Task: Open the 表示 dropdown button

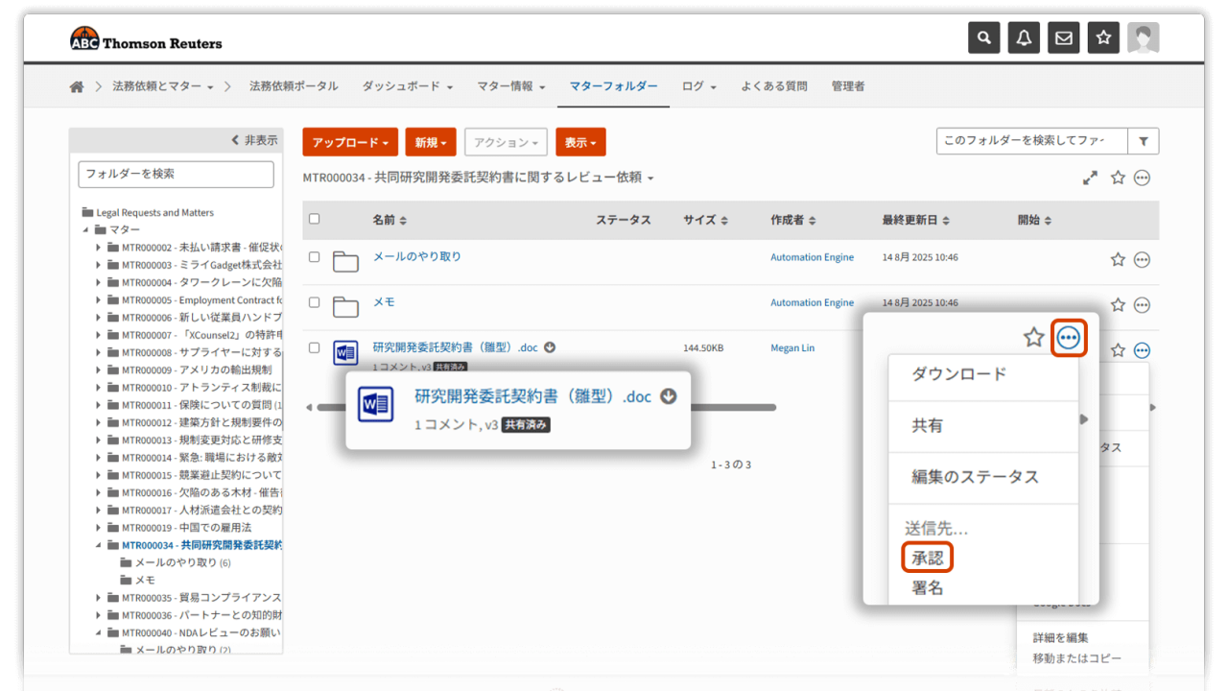Action: [x=580, y=142]
